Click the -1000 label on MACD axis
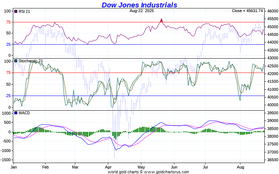Image resolution: width=279 pixels, height=174 pixels. point(6,151)
